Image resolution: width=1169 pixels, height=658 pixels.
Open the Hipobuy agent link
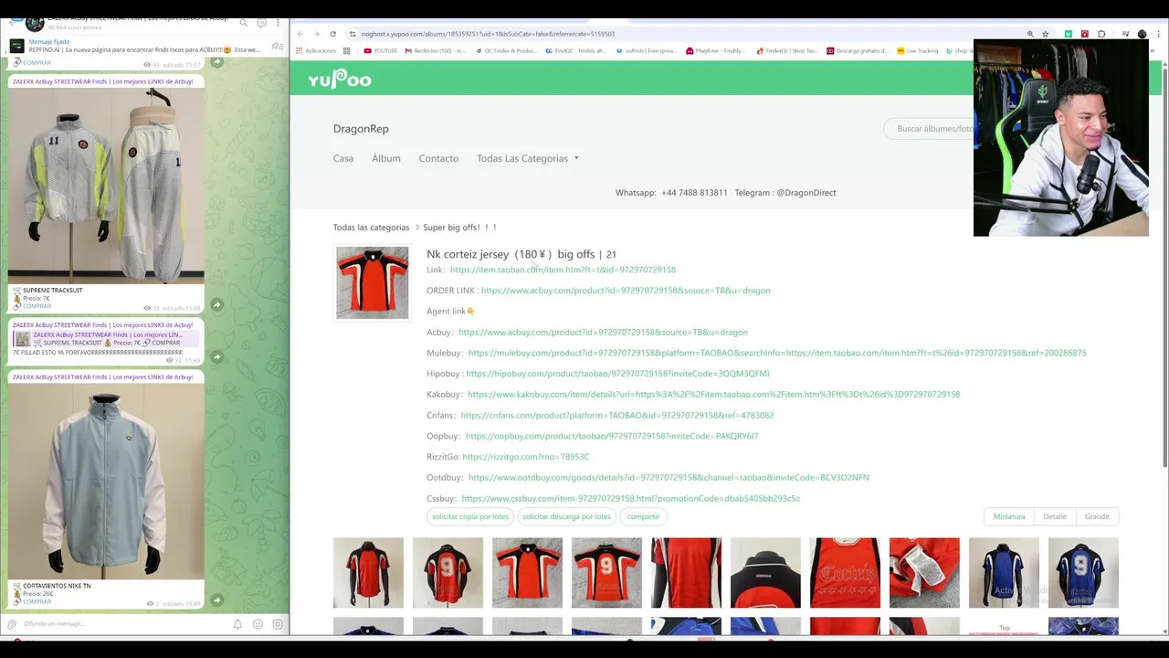[617, 374]
